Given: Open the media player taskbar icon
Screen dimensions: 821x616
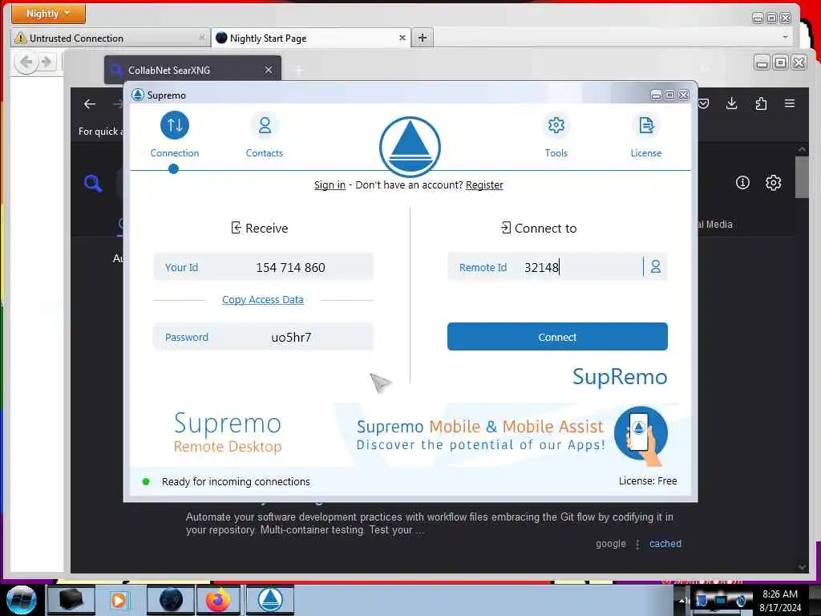Looking at the screenshot, I should pos(119,600).
